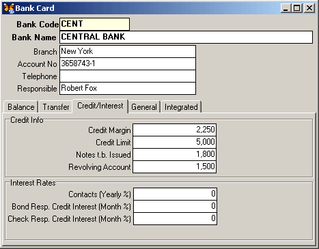The height and width of the screenshot is (249, 319).
Task: Click the Account No label
Action: (37, 64)
